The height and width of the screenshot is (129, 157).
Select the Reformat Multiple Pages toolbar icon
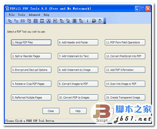click(36, 21)
